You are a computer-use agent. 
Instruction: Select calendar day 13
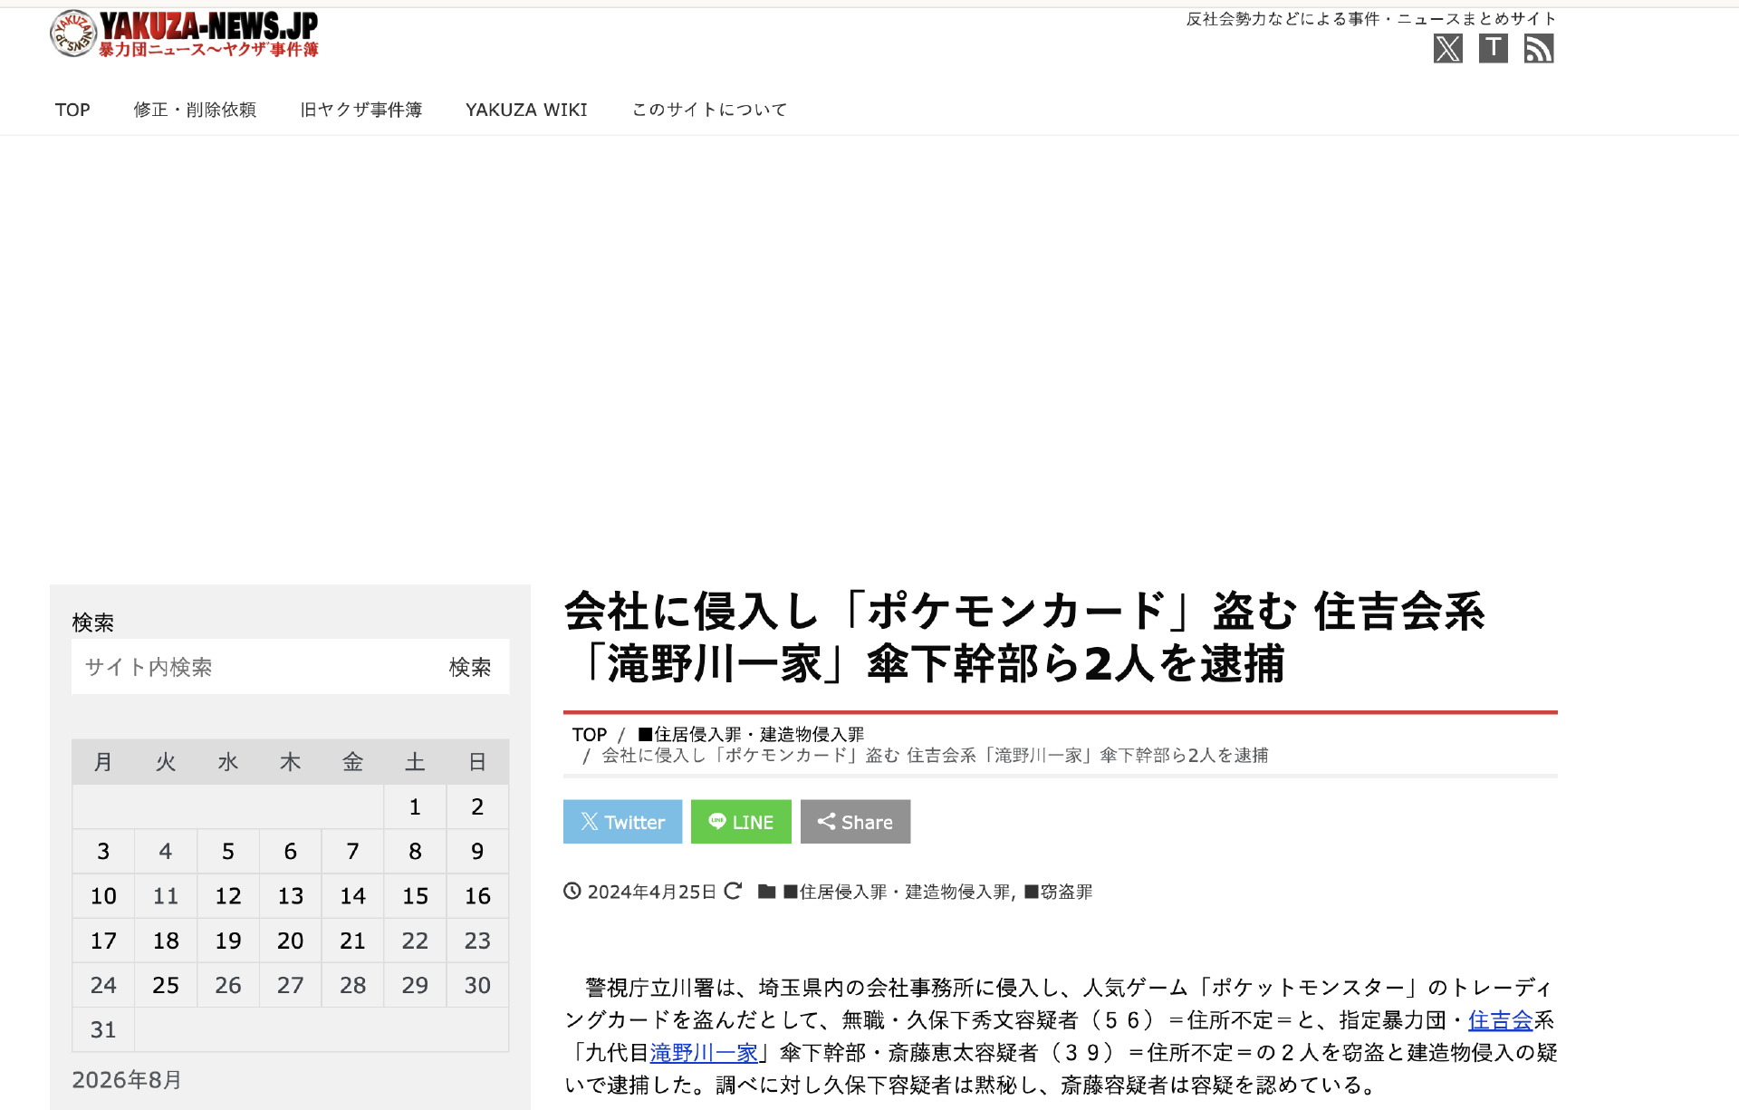(x=291, y=896)
